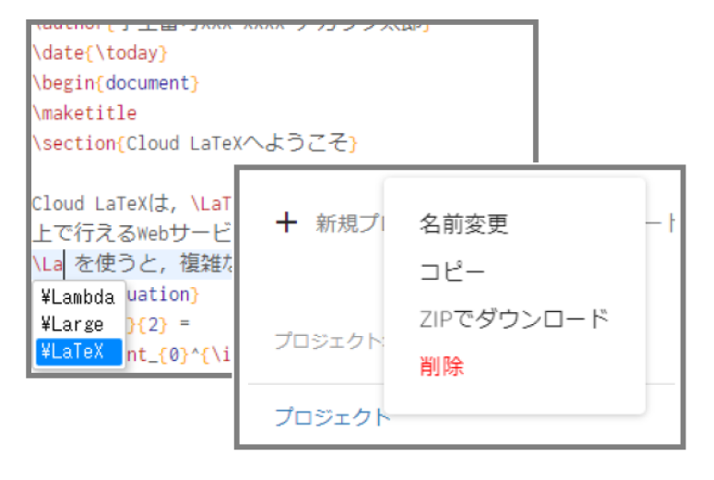Select ¥Lambda autocomplete suggestion
Image resolution: width=714 pixels, height=480 pixels.
[78, 296]
